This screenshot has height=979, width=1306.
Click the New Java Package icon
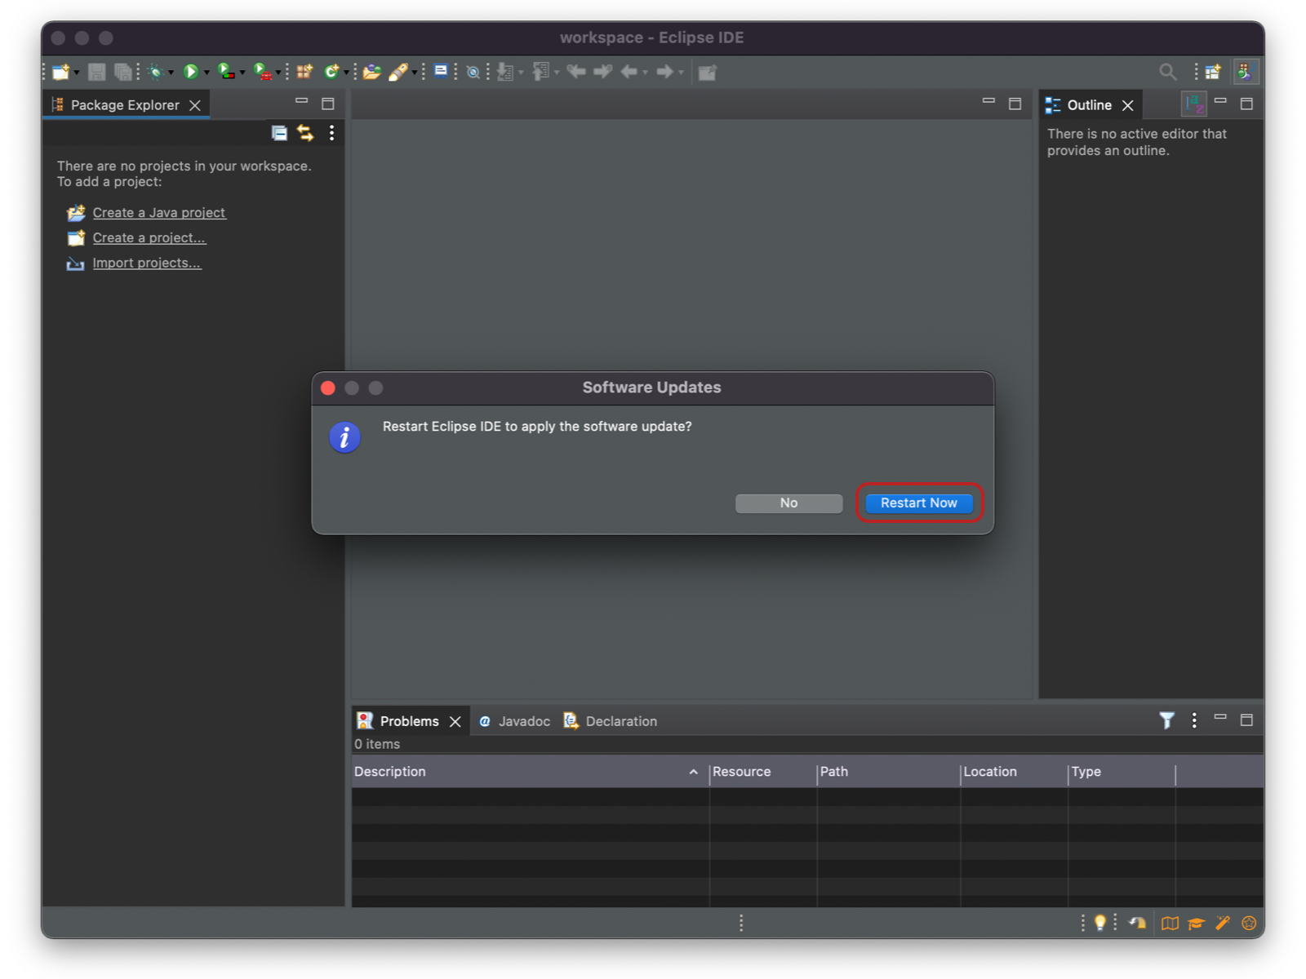[x=304, y=72]
